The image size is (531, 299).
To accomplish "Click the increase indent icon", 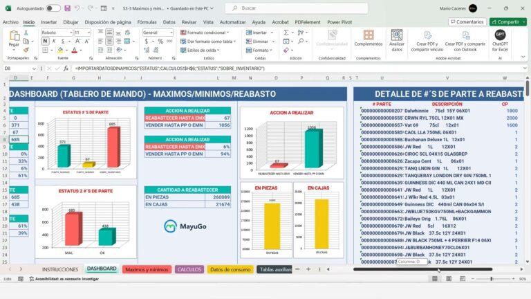I will (109, 50).
